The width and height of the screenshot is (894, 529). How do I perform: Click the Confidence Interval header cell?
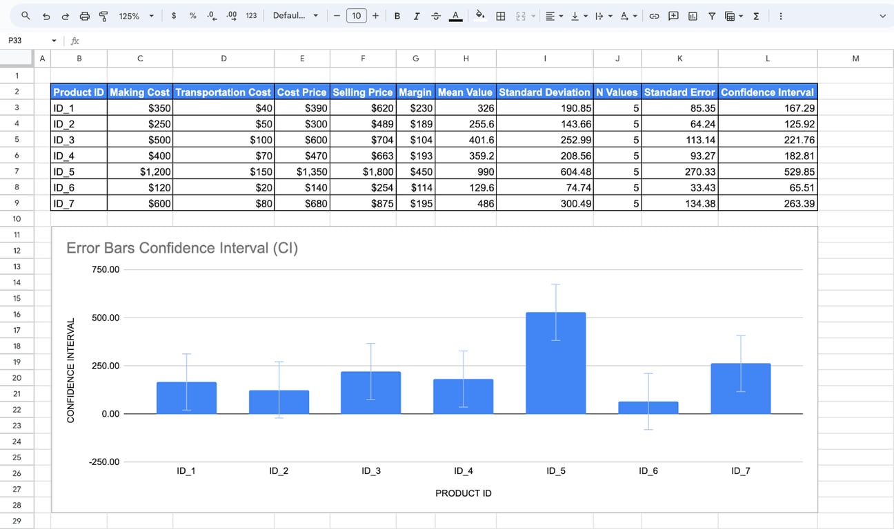(x=768, y=92)
